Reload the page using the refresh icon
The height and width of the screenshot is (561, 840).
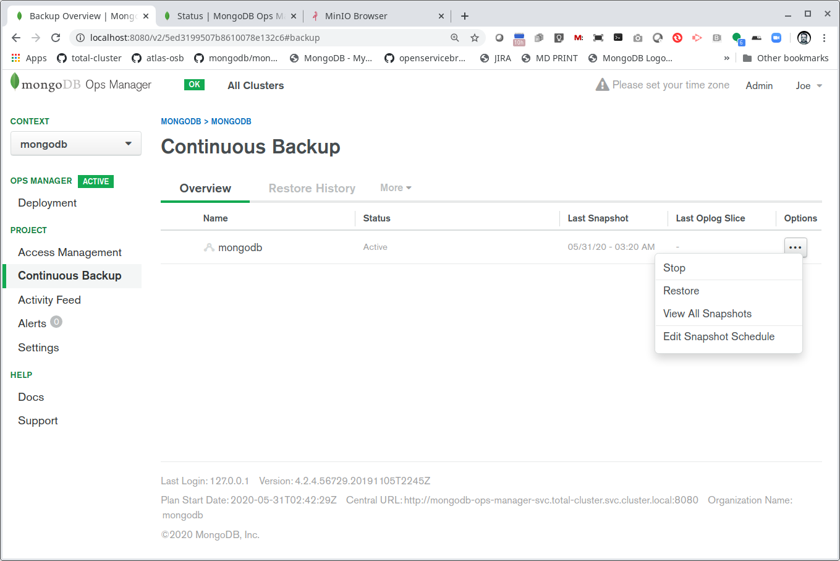tap(56, 38)
